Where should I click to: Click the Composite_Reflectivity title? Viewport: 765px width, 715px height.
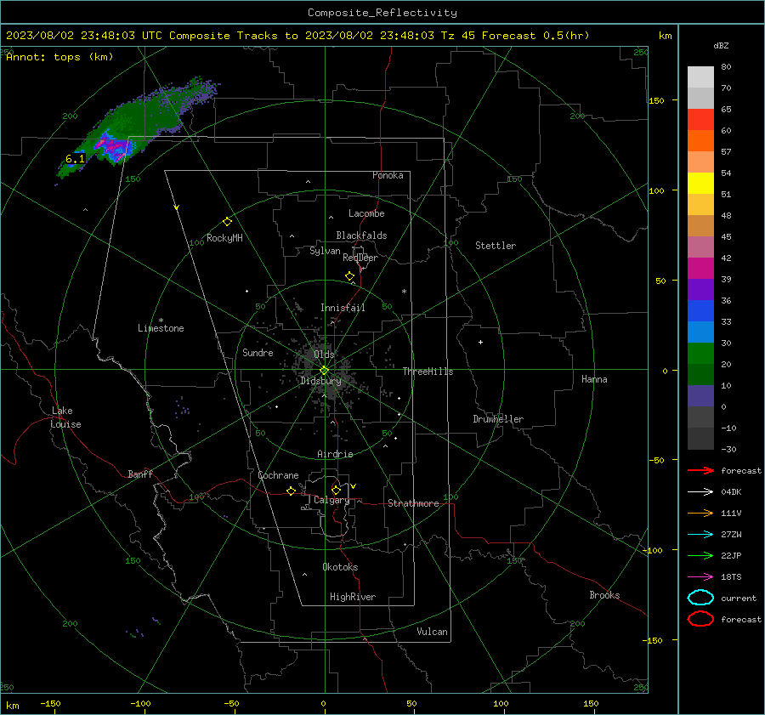click(x=382, y=13)
